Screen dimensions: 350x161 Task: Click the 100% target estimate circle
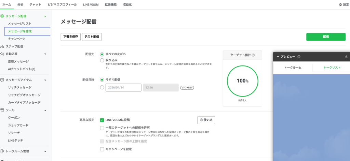(242, 81)
